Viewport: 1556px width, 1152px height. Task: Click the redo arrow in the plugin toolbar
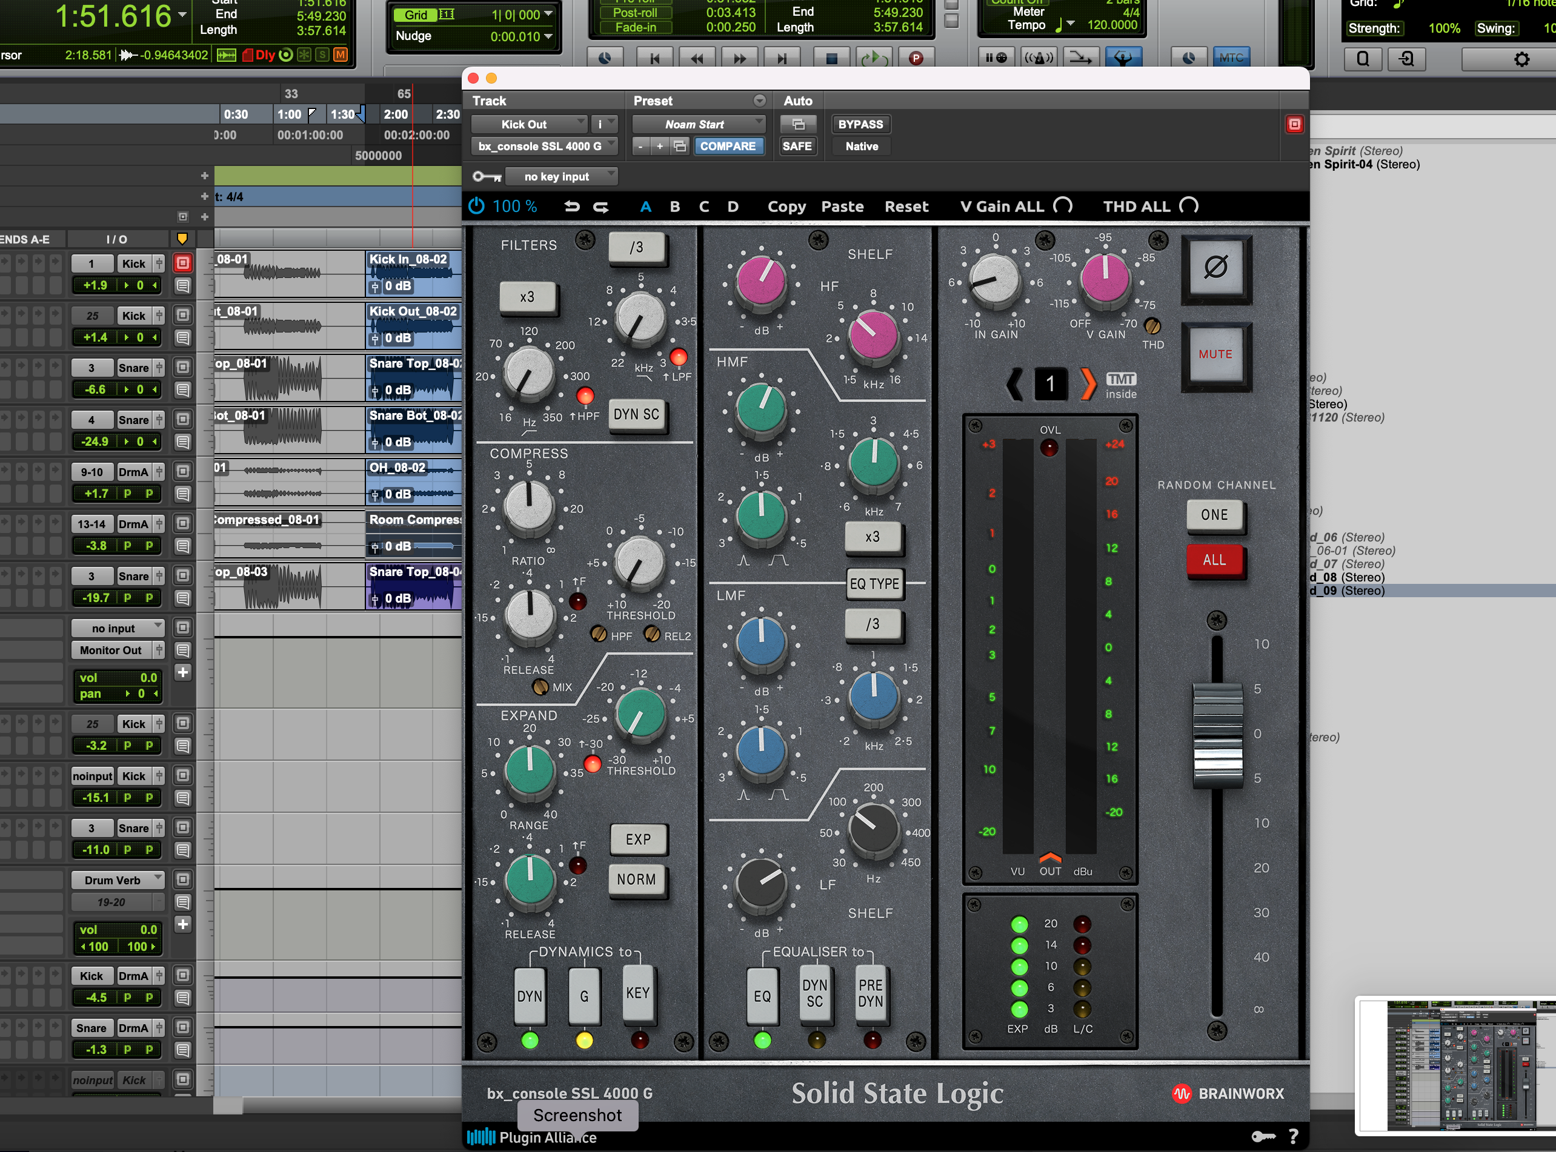(600, 207)
